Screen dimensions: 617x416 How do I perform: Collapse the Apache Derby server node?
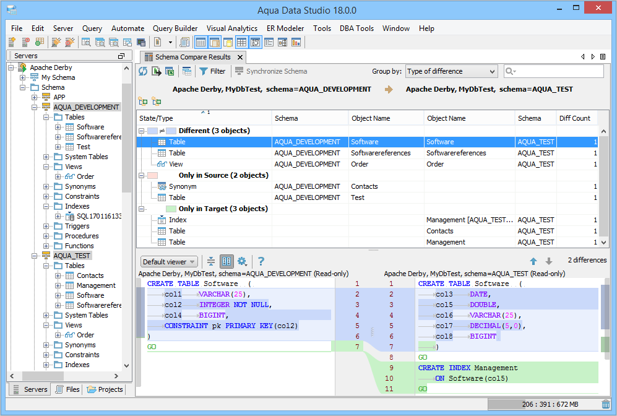[11, 67]
